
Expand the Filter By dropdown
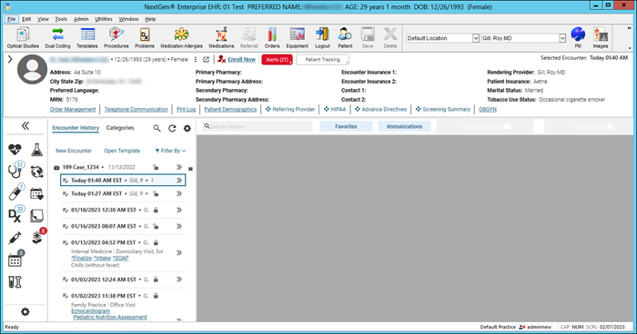point(171,151)
